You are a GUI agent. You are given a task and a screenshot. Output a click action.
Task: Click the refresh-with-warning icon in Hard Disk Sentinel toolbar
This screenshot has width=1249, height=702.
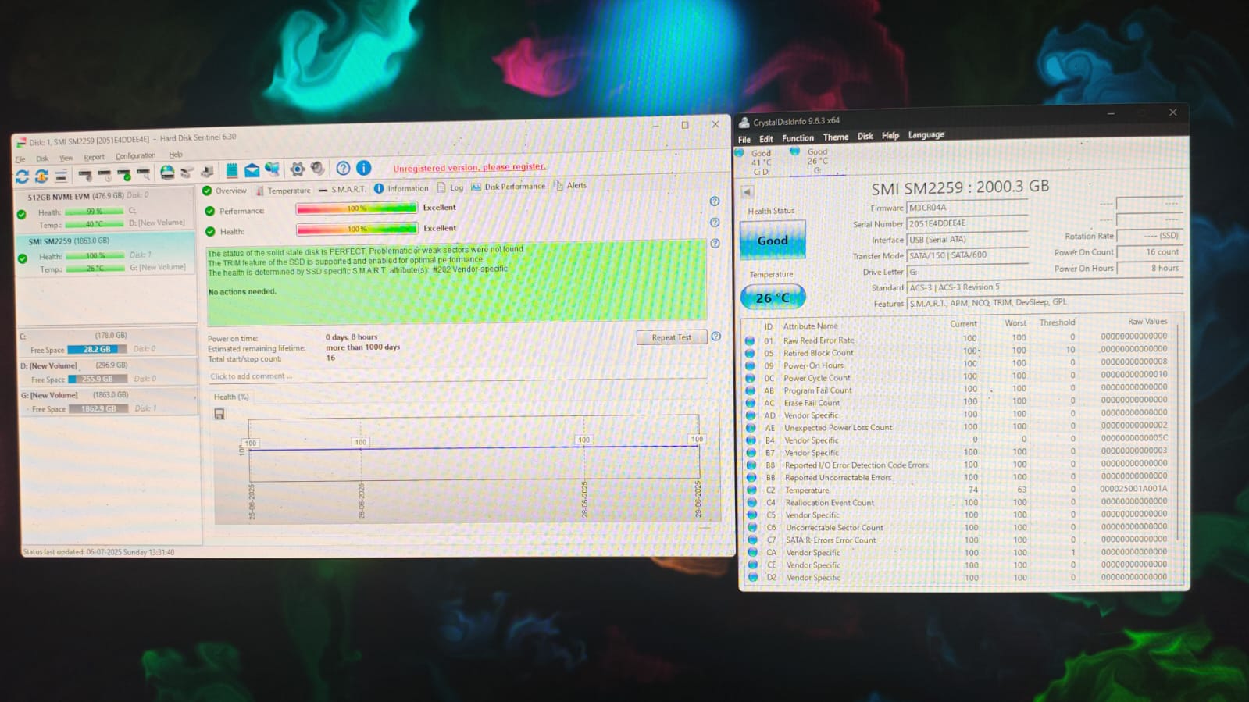pyautogui.click(x=41, y=176)
